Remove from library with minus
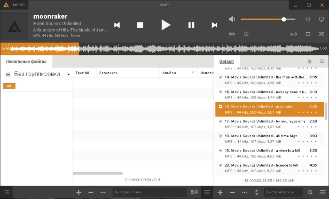The height and width of the screenshot is (199, 329). 91,192
